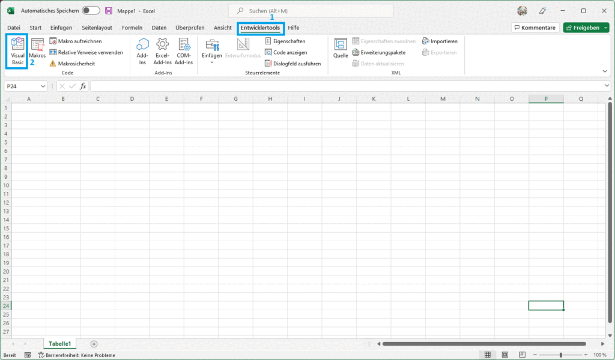Switch to Normal view
615x360 pixels.
pyautogui.click(x=487, y=355)
